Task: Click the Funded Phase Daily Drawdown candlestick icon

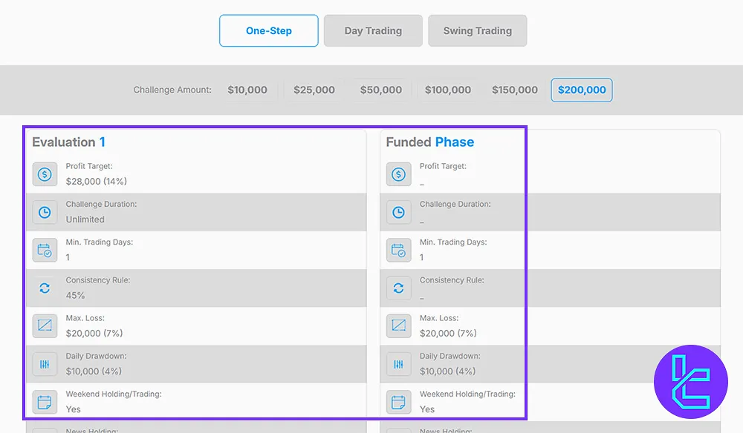Action: [398, 364]
